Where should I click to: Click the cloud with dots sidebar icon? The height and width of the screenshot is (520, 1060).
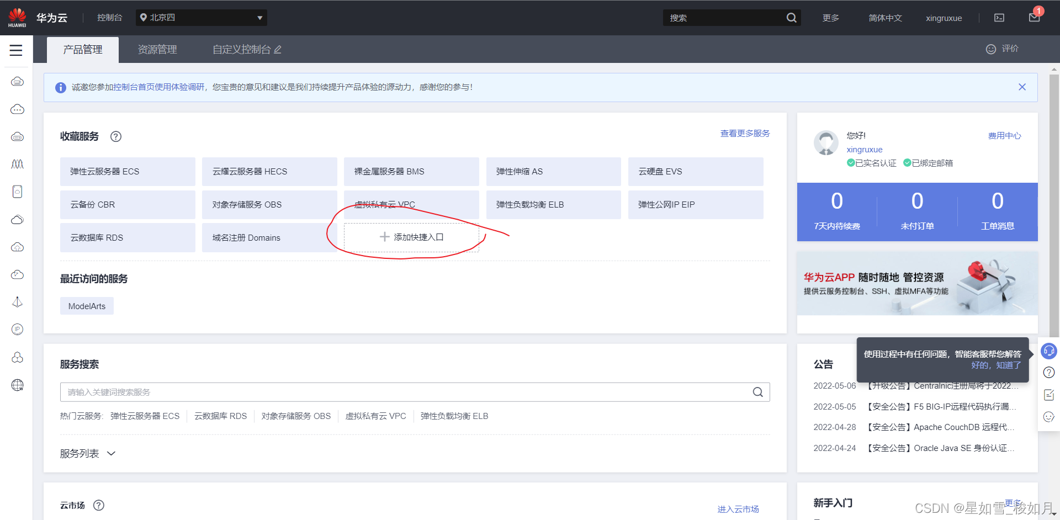[x=17, y=109]
